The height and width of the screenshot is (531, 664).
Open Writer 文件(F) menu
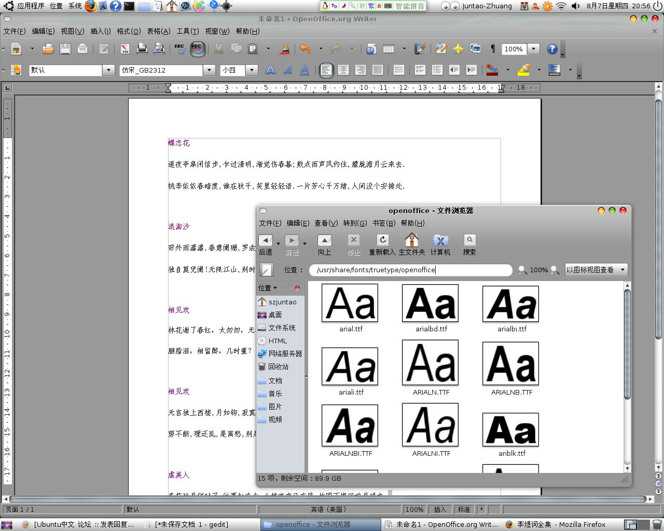pos(15,31)
